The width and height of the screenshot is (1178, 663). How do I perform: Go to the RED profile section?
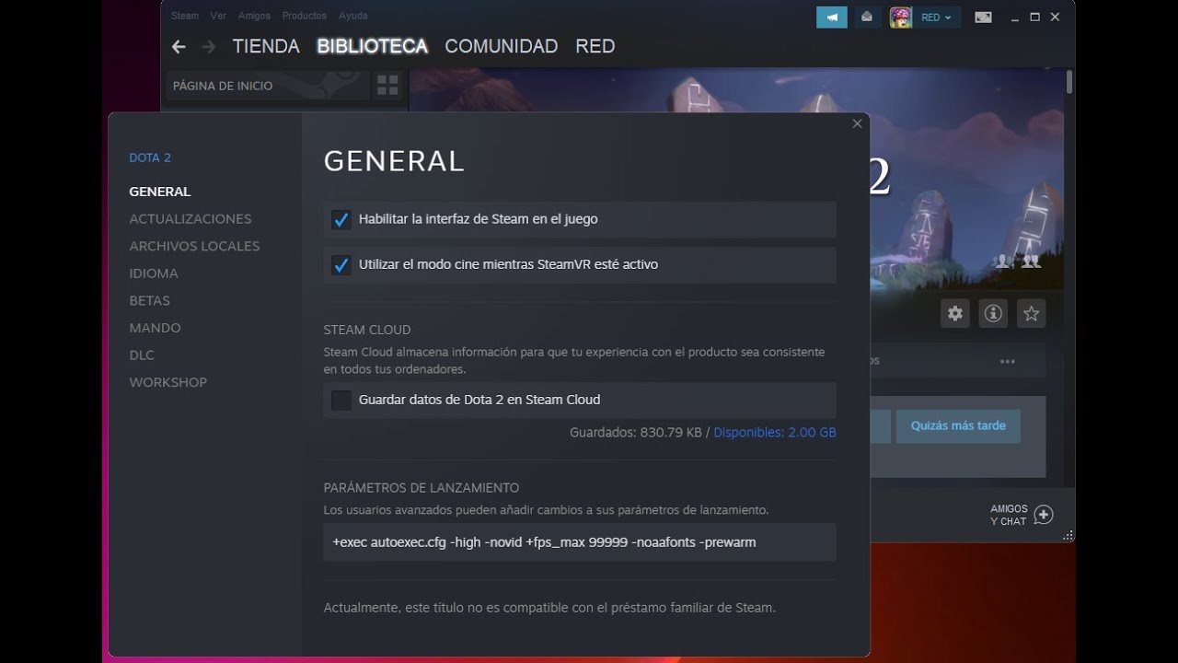[x=595, y=46]
